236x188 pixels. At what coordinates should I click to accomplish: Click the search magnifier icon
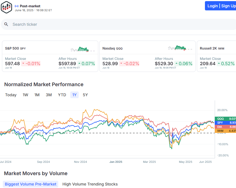pos(6,24)
